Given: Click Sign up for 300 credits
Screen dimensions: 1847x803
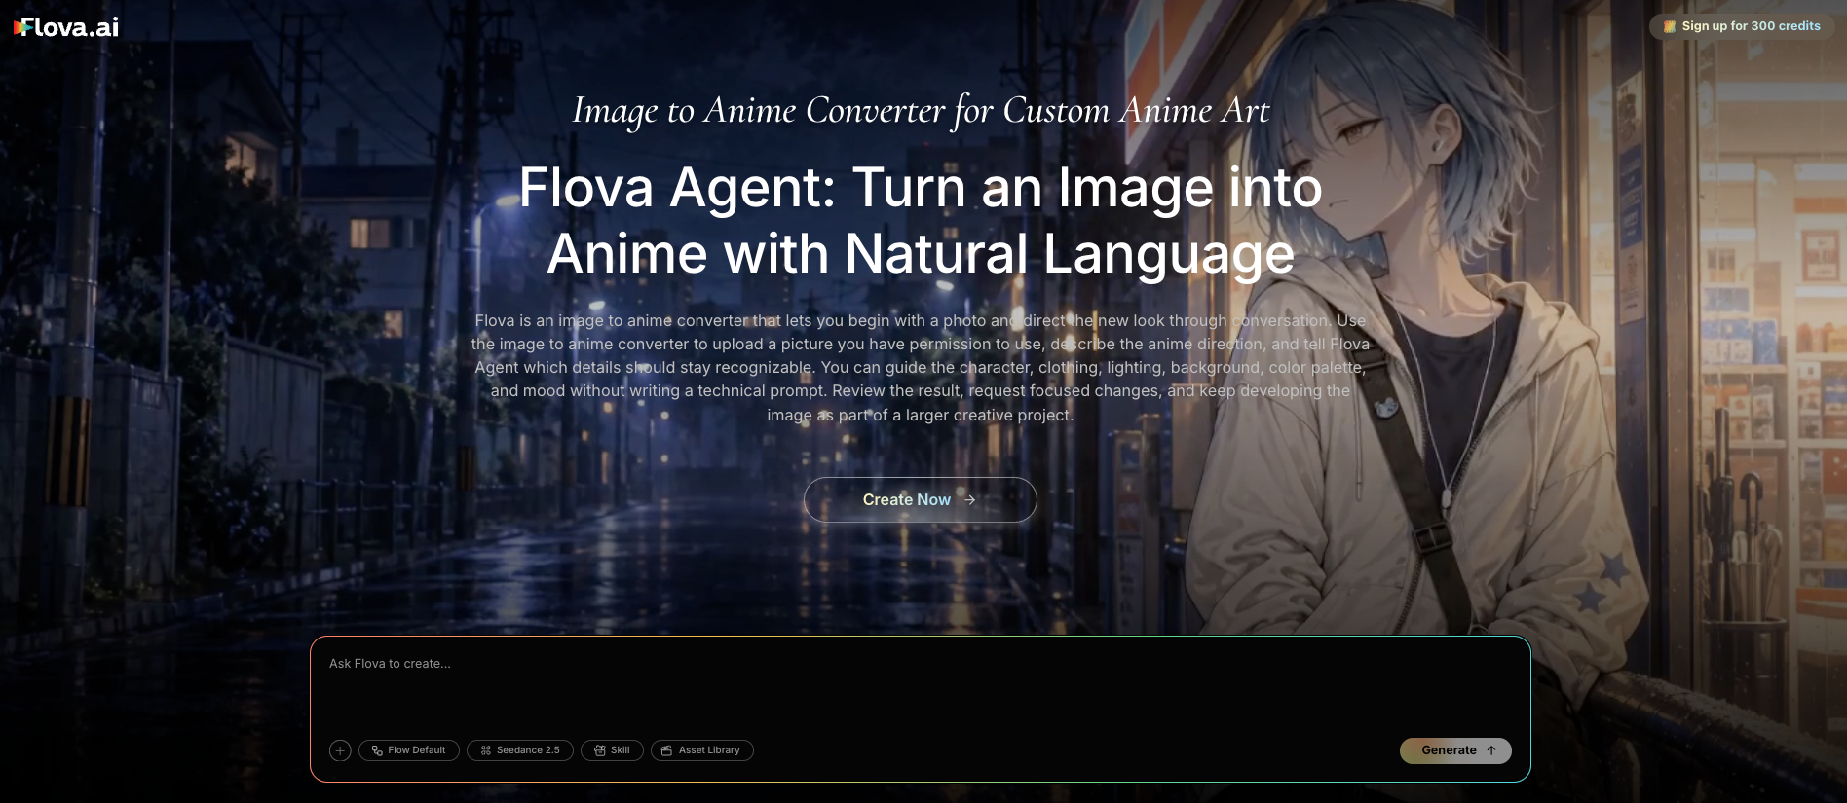Looking at the screenshot, I should [1742, 26].
